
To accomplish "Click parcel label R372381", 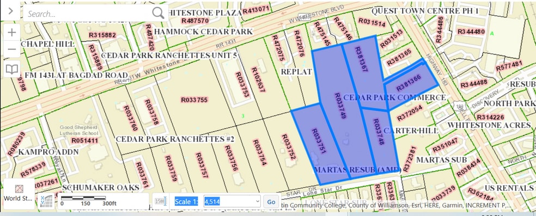I will (x=410, y=159).
